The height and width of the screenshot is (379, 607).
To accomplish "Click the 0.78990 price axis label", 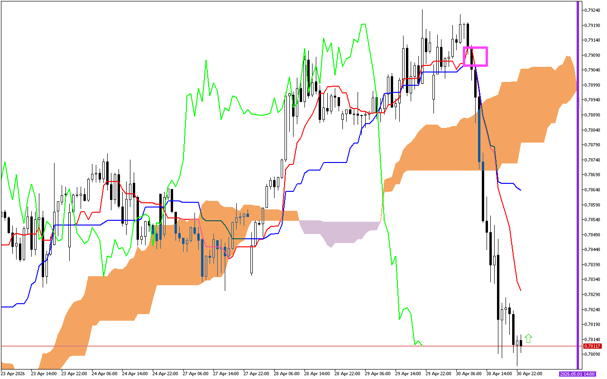I will (593, 85).
